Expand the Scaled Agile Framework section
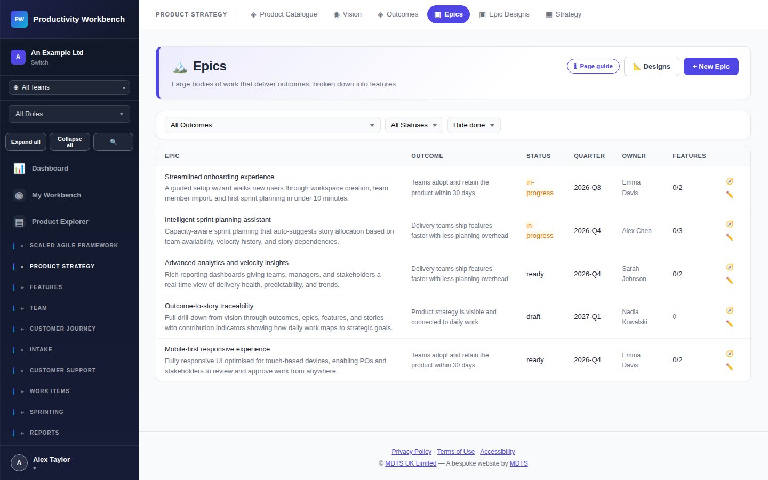This screenshot has height=480, width=768. [x=69, y=246]
